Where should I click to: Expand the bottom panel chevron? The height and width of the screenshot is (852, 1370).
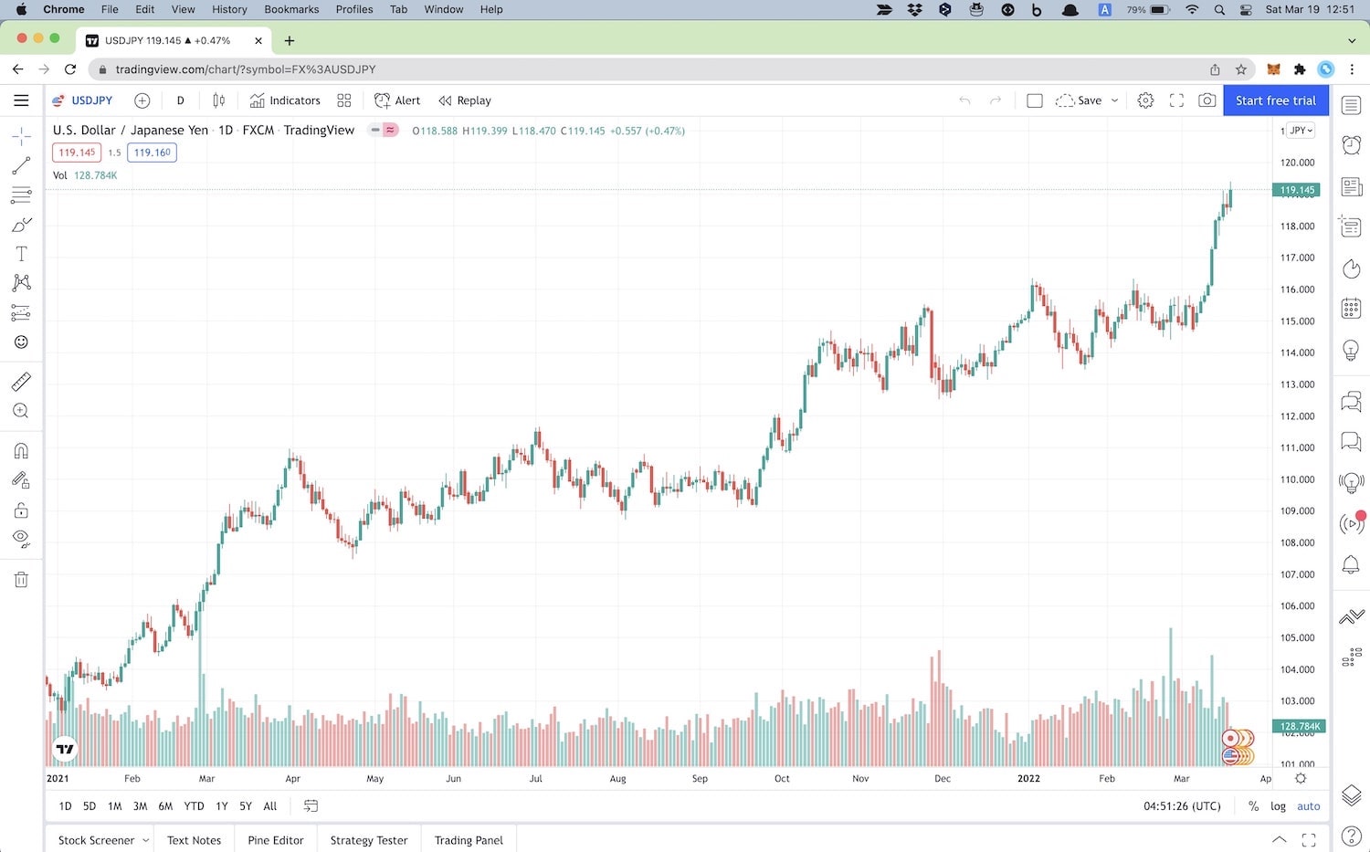pyautogui.click(x=1280, y=840)
